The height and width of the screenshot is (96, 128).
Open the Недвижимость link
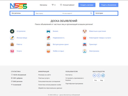59,38
